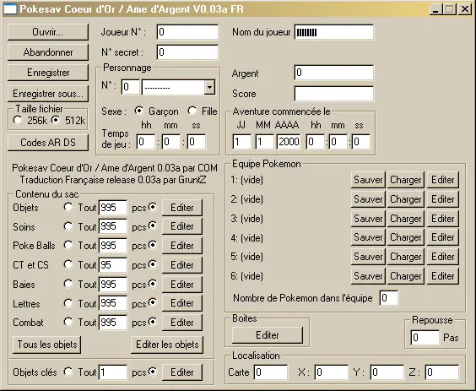Click Editer for team slot 1

point(443,180)
